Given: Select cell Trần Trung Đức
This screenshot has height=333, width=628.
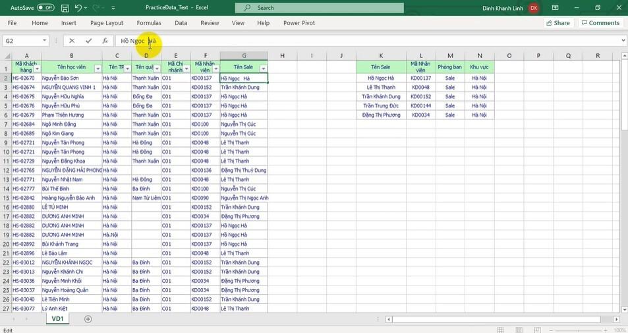Looking at the screenshot, I should (381, 106).
